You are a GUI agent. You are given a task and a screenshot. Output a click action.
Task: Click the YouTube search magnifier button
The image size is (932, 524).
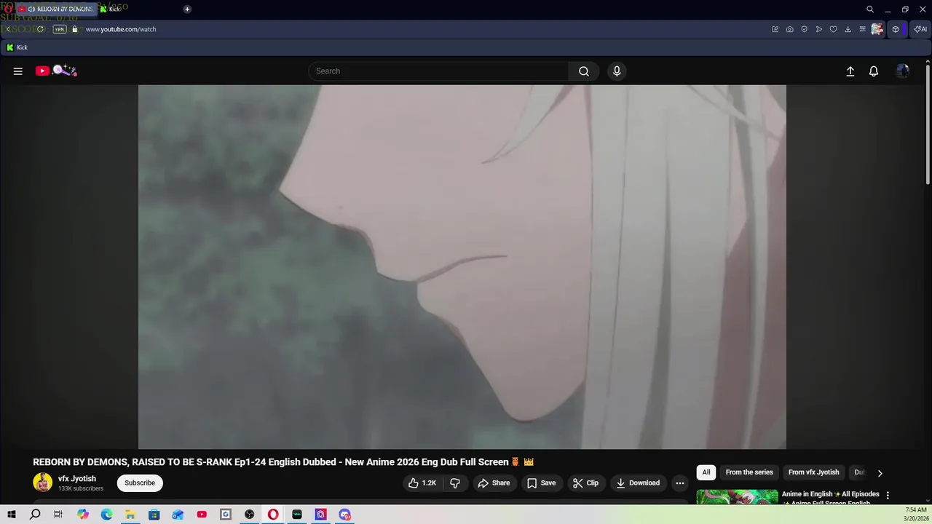[x=584, y=71]
